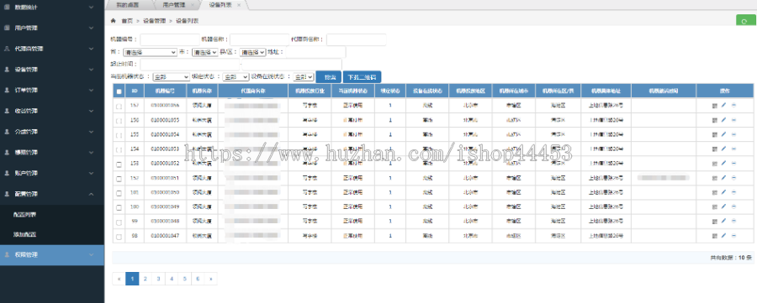Go to page 2 in pagination
The width and height of the screenshot is (757, 303).
146,278
